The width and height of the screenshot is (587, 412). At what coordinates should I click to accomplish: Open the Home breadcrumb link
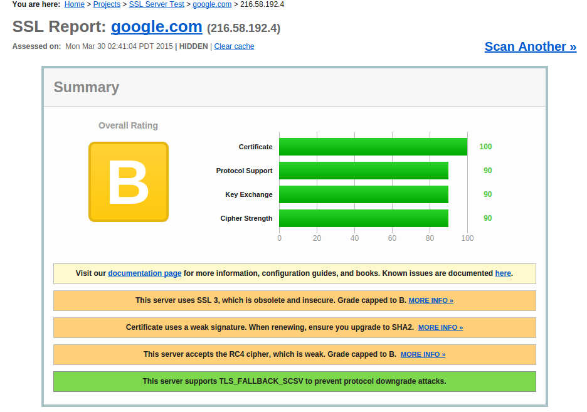(x=74, y=4)
